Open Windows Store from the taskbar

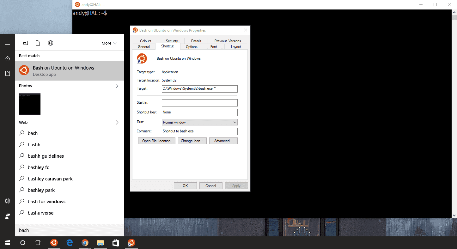116,243
